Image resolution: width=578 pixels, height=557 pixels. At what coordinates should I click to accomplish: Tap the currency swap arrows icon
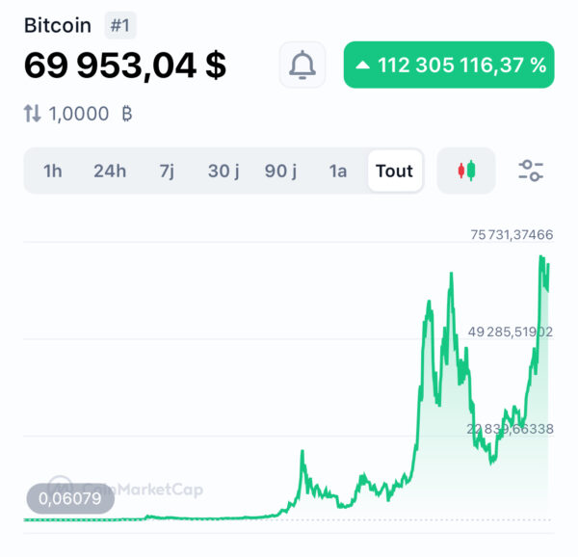pyautogui.click(x=32, y=113)
